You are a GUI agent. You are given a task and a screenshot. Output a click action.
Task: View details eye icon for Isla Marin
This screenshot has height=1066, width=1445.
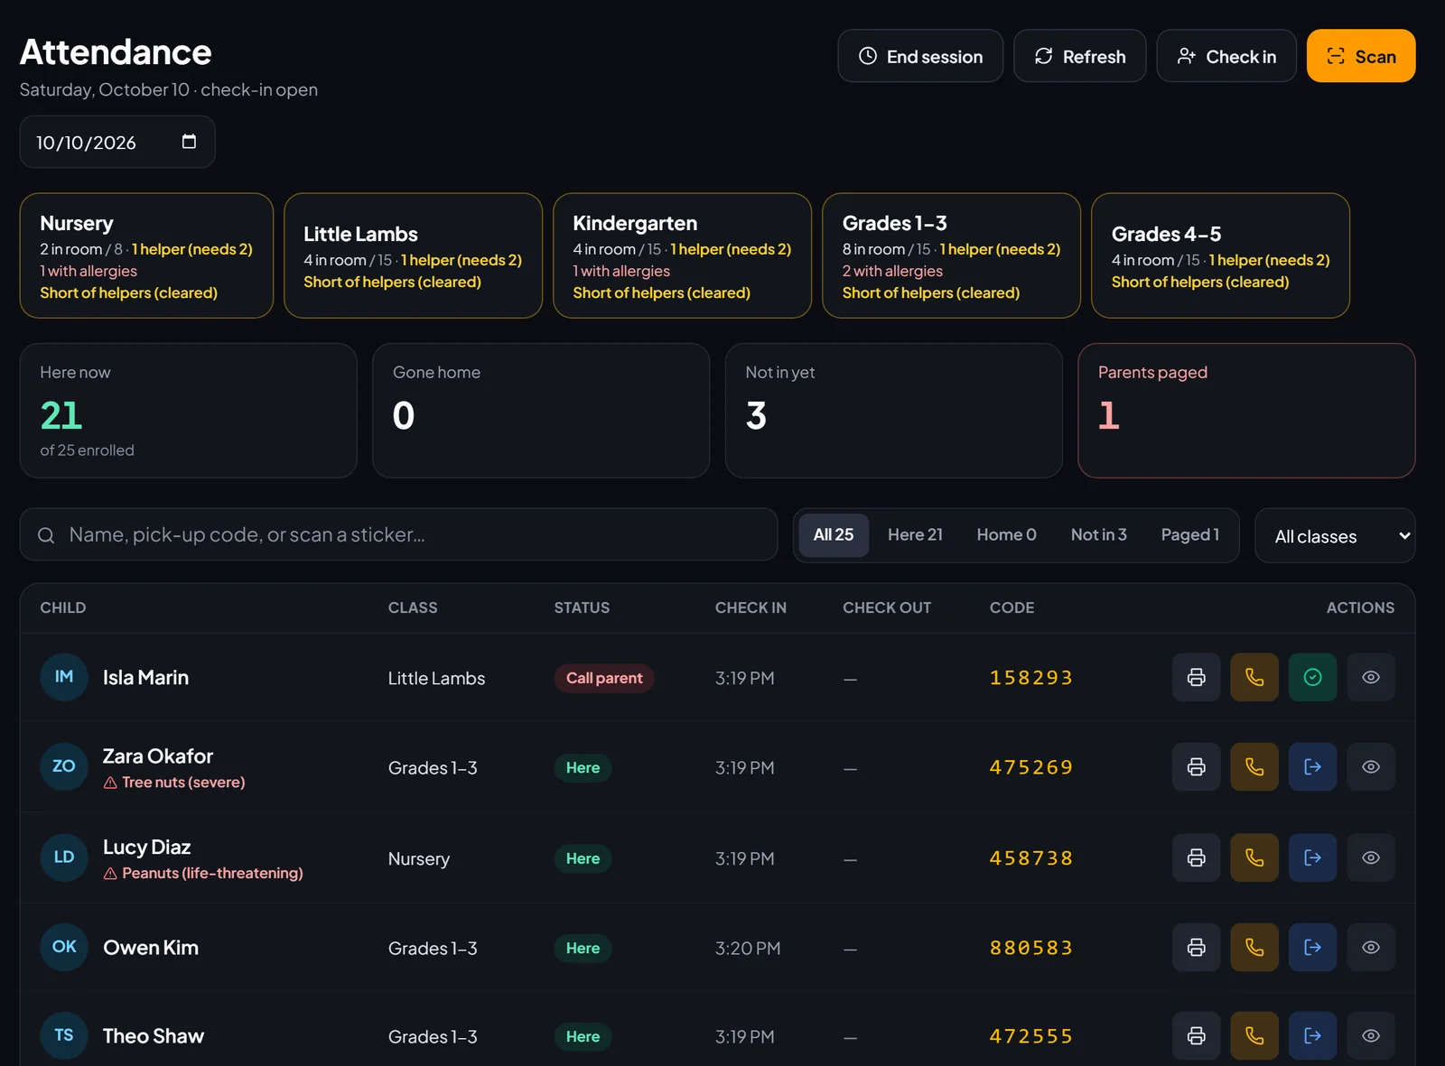pyautogui.click(x=1371, y=677)
